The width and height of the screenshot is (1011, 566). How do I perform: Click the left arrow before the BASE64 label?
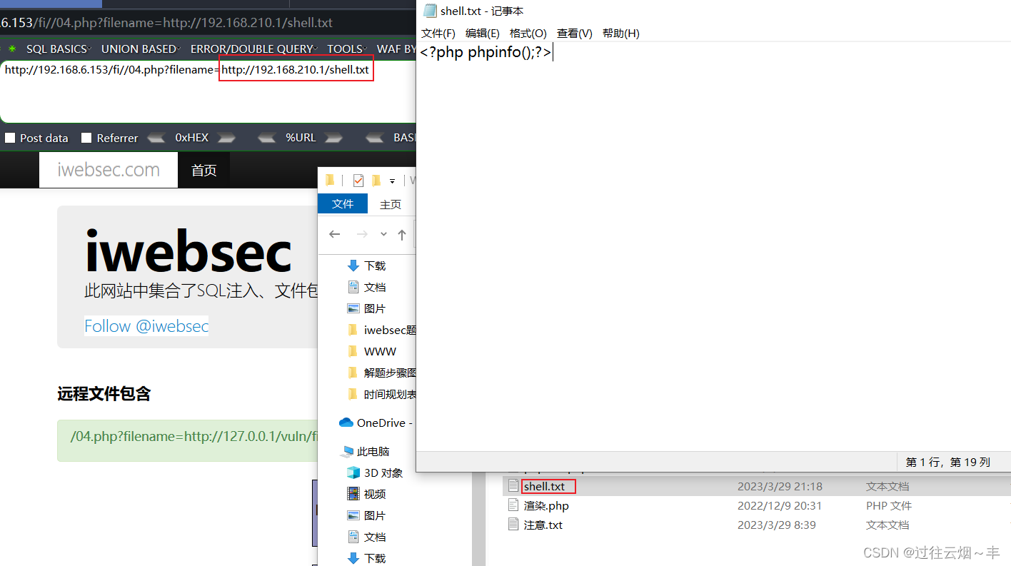(x=376, y=138)
